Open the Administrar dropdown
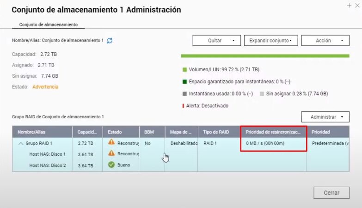This screenshot has width=362, height=208. coord(325,117)
